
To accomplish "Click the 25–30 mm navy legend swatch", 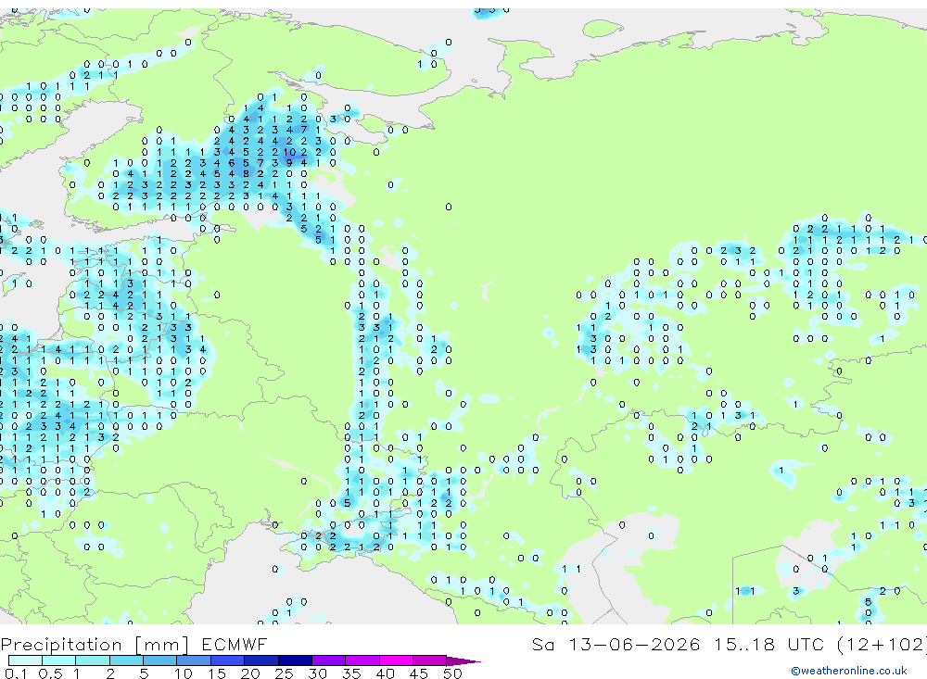I will click(x=296, y=660).
